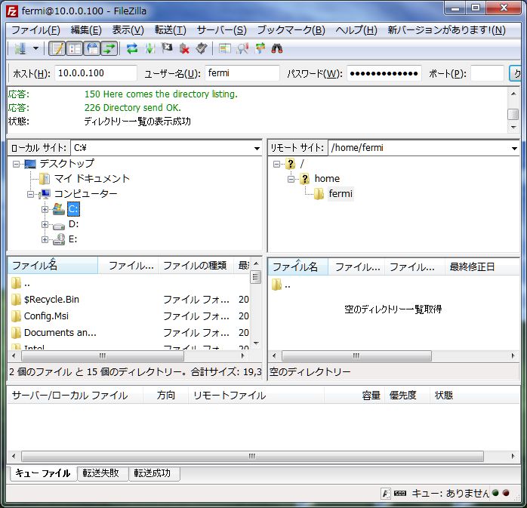Viewport: 527px width, 508px height.
Task: Expand the D: drive node
Action: [x=45, y=224]
